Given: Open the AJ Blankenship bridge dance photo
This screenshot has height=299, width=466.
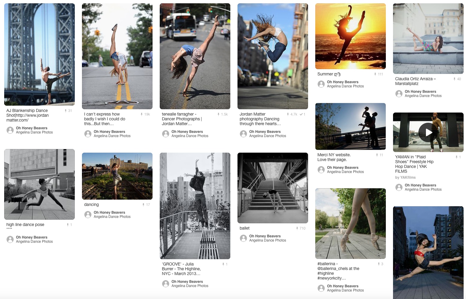Looking at the screenshot, I should tap(39, 54).
